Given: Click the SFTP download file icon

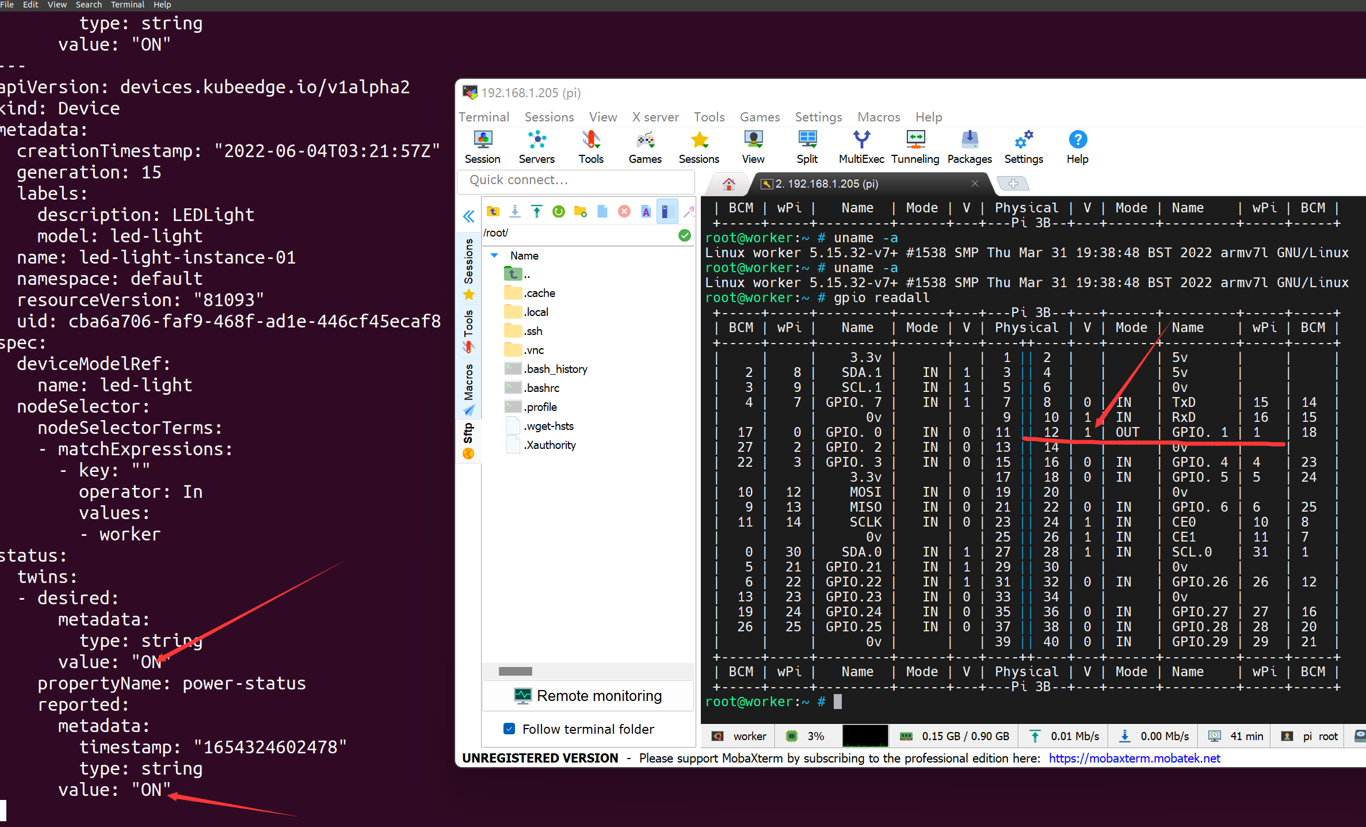Looking at the screenshot, I should pos(515,211).
